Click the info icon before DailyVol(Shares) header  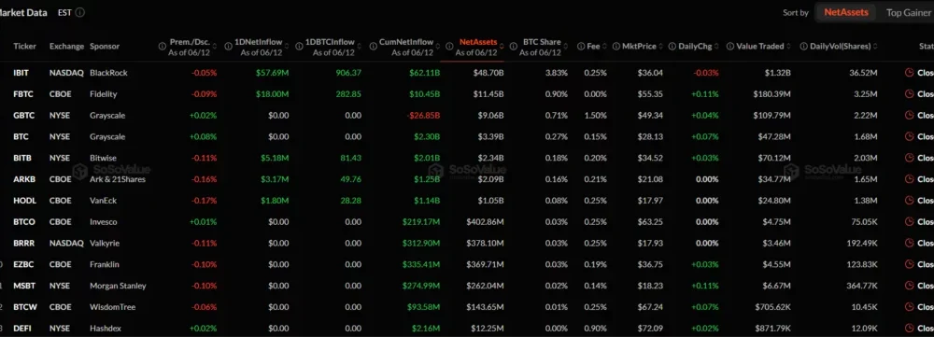point(804,47)
